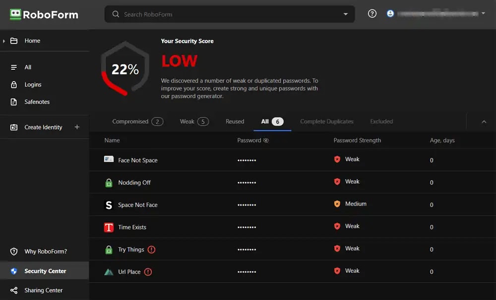Add a new identity with plus icon
This screenshot has width=496, height=300.
(x=77, y=127)
